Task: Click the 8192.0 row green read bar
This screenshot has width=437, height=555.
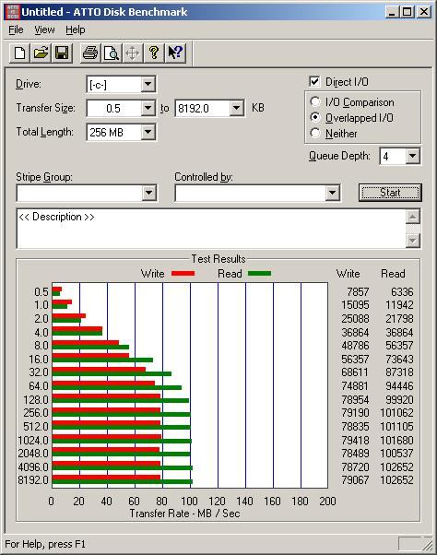Action: pos(123,482)
